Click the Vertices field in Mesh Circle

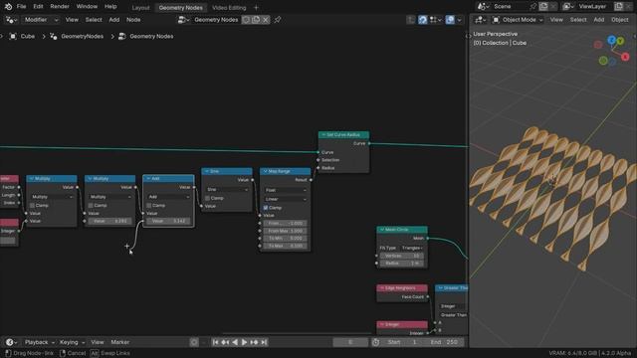[402, 256]
